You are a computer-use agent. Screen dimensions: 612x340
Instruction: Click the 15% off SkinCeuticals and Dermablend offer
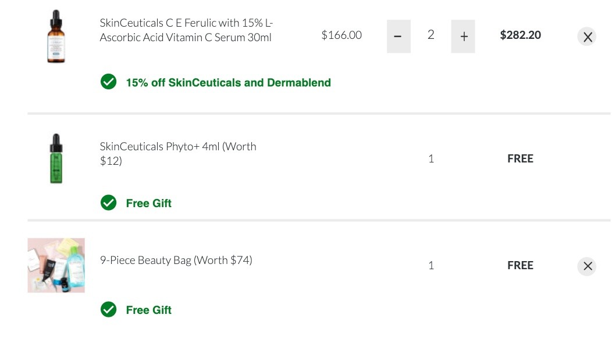pos(228,82)
